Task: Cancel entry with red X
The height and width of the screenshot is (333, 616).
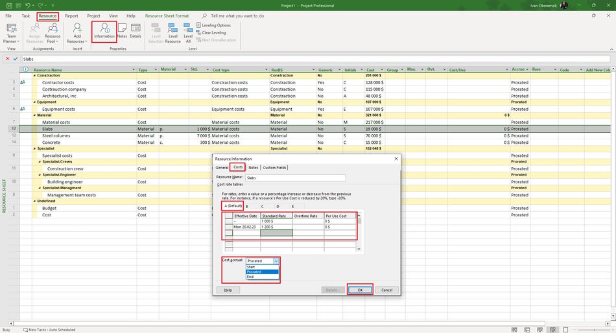Action: tap(8, 59)
